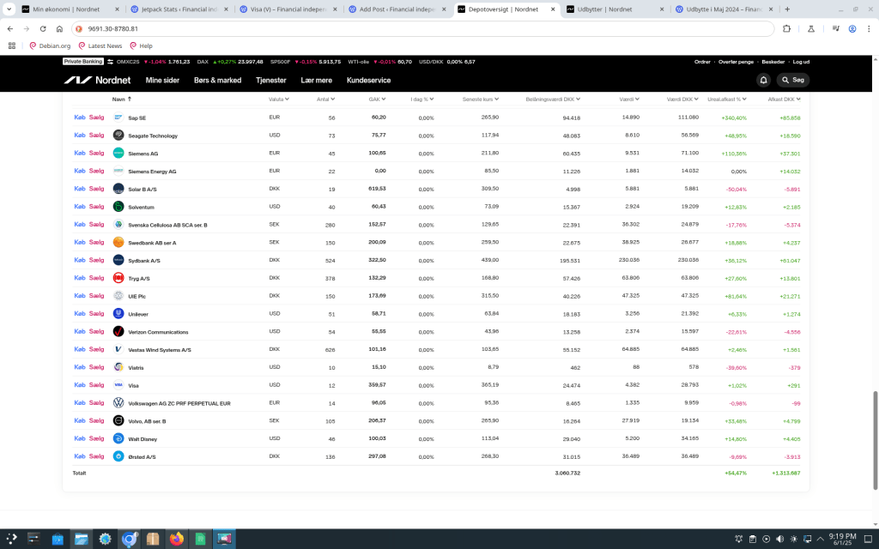Sort the table by the Navn column
The height and width of the screenshot is (549, 879).
click(x=119, y=99)
